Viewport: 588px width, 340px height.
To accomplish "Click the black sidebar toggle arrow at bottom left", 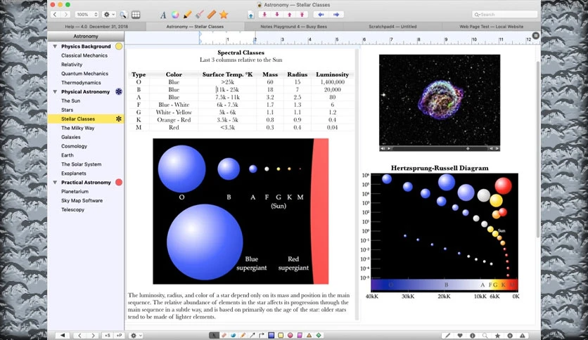I will coord(63,336).
